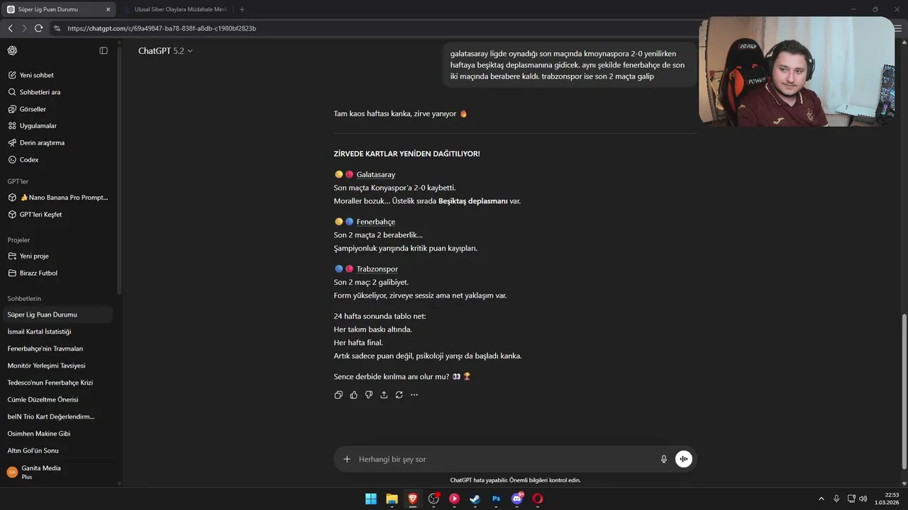Select Süper Lig Puan Durumu chat

click(x=57, y=314)
